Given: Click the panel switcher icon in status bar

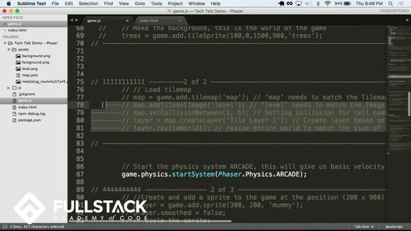Looking at the screenshot, I should (5, 227).
